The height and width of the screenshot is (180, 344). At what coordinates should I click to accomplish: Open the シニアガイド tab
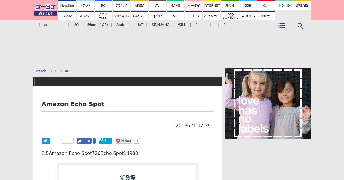103,16
